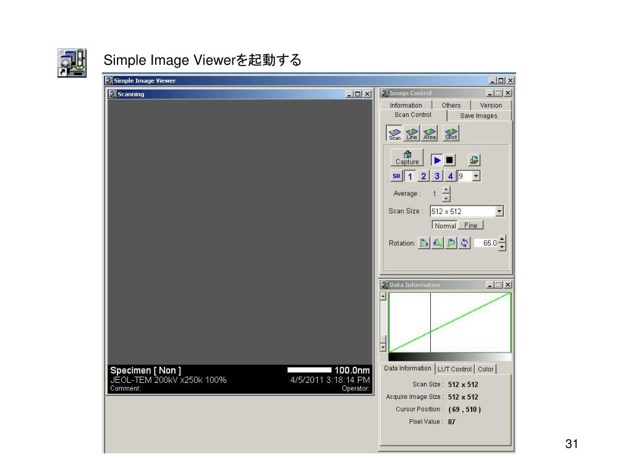Switch to the Save Images tab

click(x=479, y=116)
